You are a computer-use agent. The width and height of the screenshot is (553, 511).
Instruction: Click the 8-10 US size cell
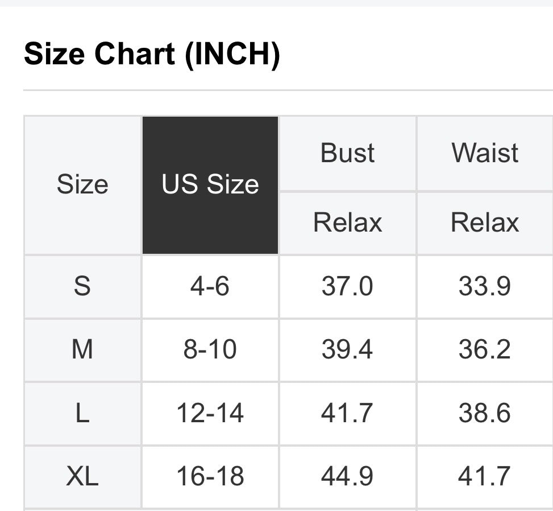(210, 349)
